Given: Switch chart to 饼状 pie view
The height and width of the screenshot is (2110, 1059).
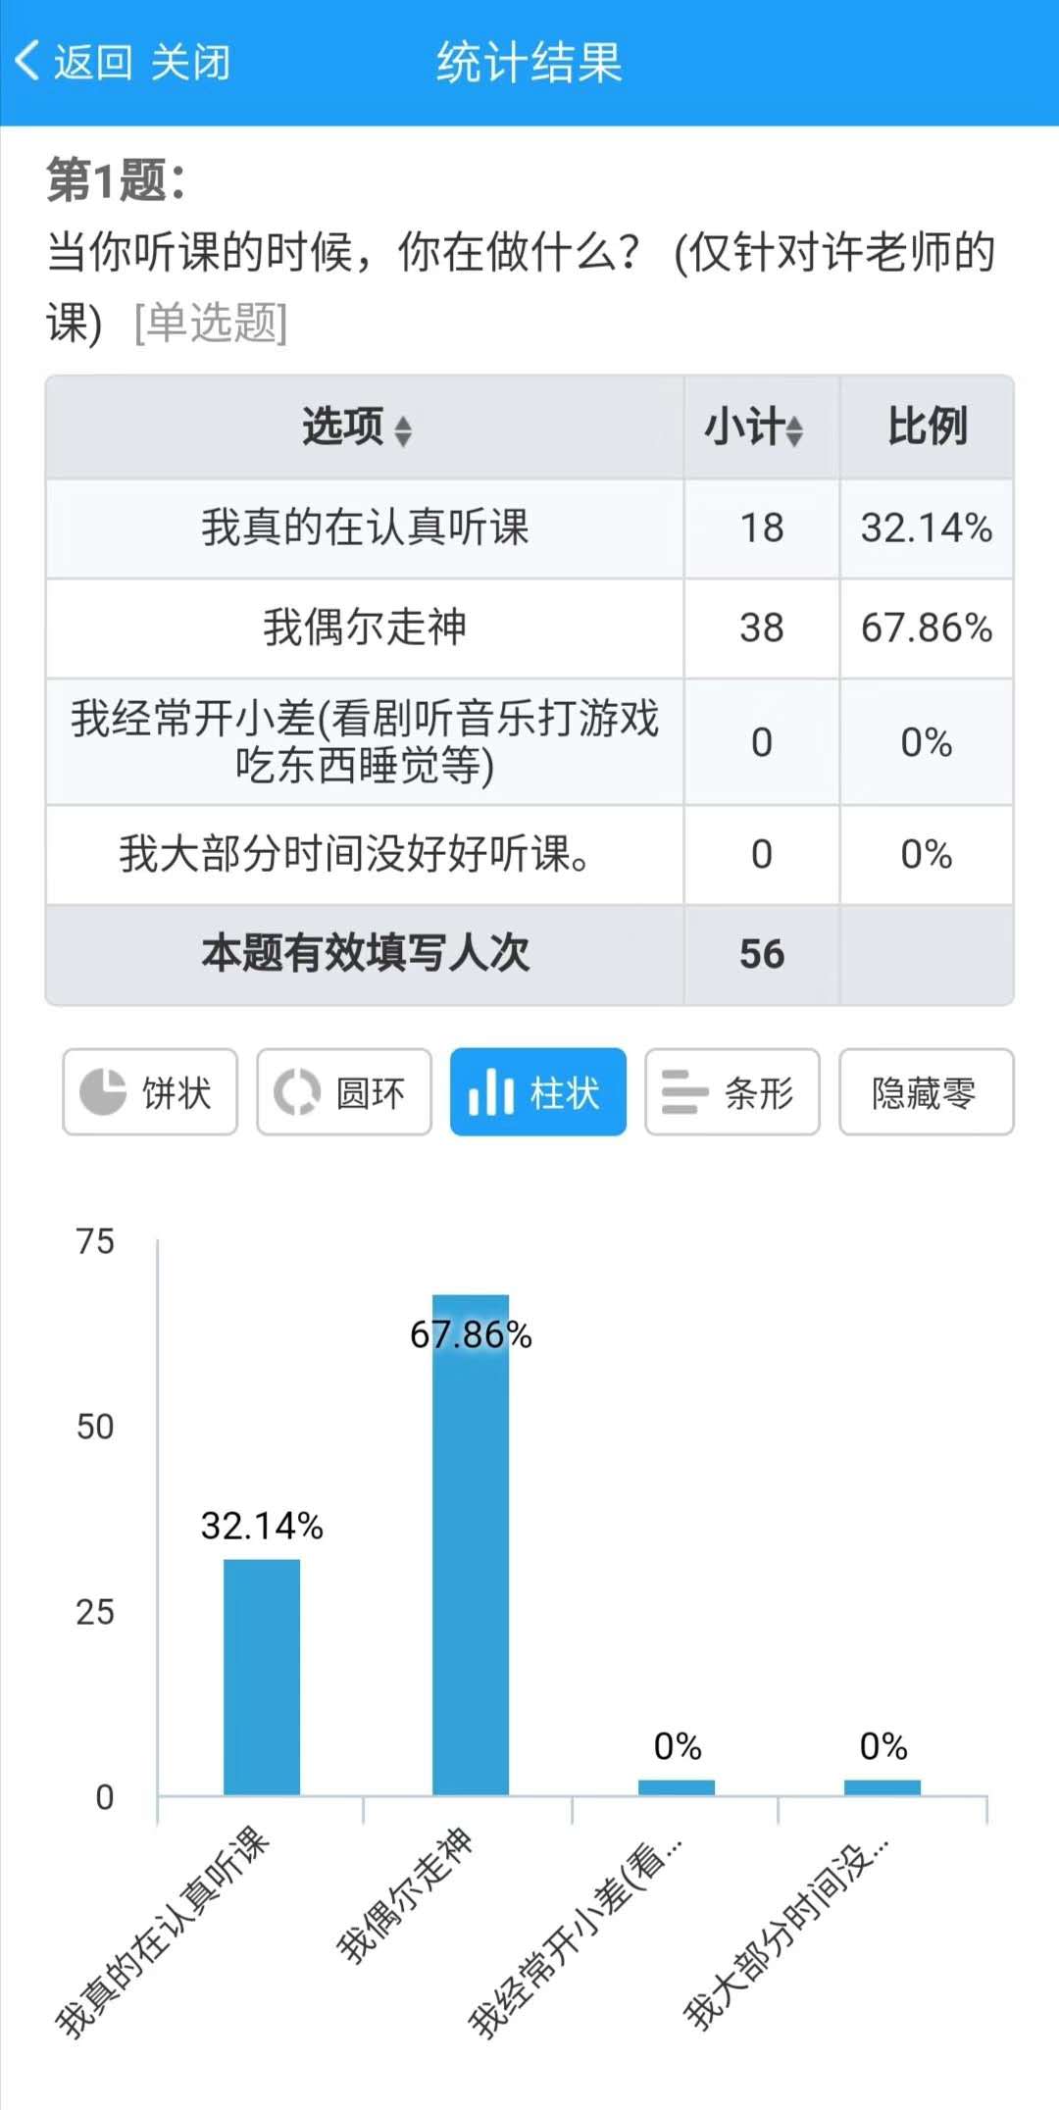Looking at the screenshot, I should (x=150, y=1092).
